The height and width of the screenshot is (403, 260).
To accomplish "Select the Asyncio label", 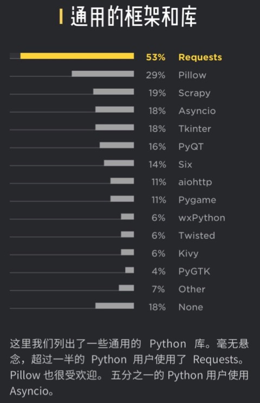I will [197, 111].
